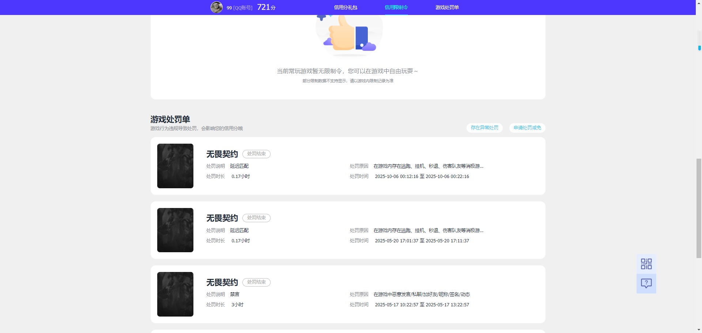This screenshot has height=333, width=702.
Task: Click the scrollbar down arrow
Action: (x=699, y=330)
